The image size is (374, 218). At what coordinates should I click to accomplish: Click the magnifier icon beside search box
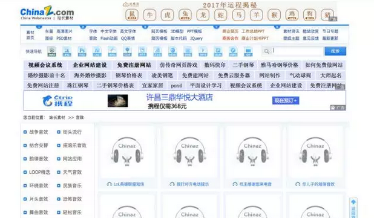click(x=266, y=51)
